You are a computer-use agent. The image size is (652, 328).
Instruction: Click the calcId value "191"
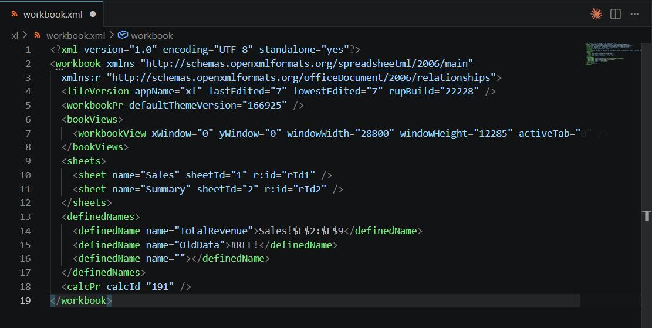tap(160, 287)
